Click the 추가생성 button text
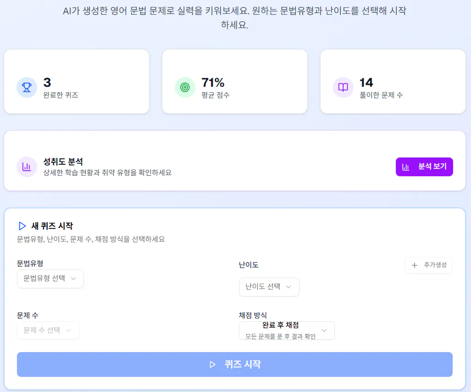Screen dimensions: 471x392 coord(435,265)
